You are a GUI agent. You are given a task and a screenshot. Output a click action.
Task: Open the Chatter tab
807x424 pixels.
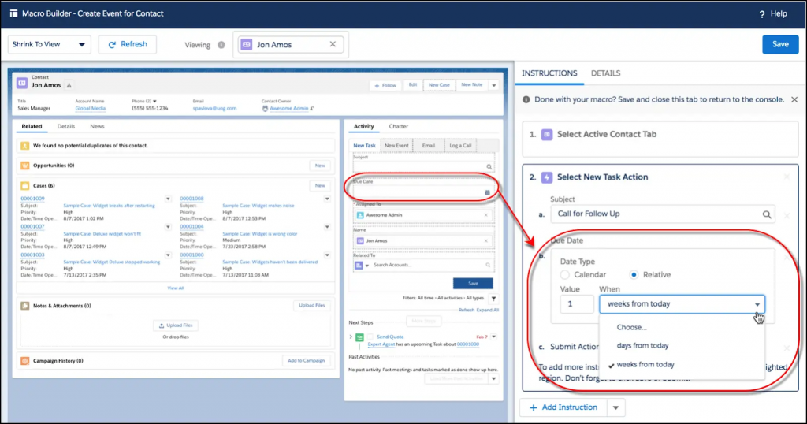click(398, 126)
